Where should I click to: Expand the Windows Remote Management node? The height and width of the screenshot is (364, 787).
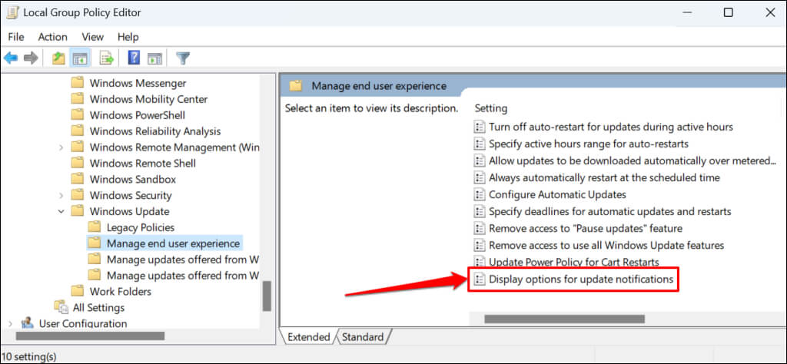point(61,147)
